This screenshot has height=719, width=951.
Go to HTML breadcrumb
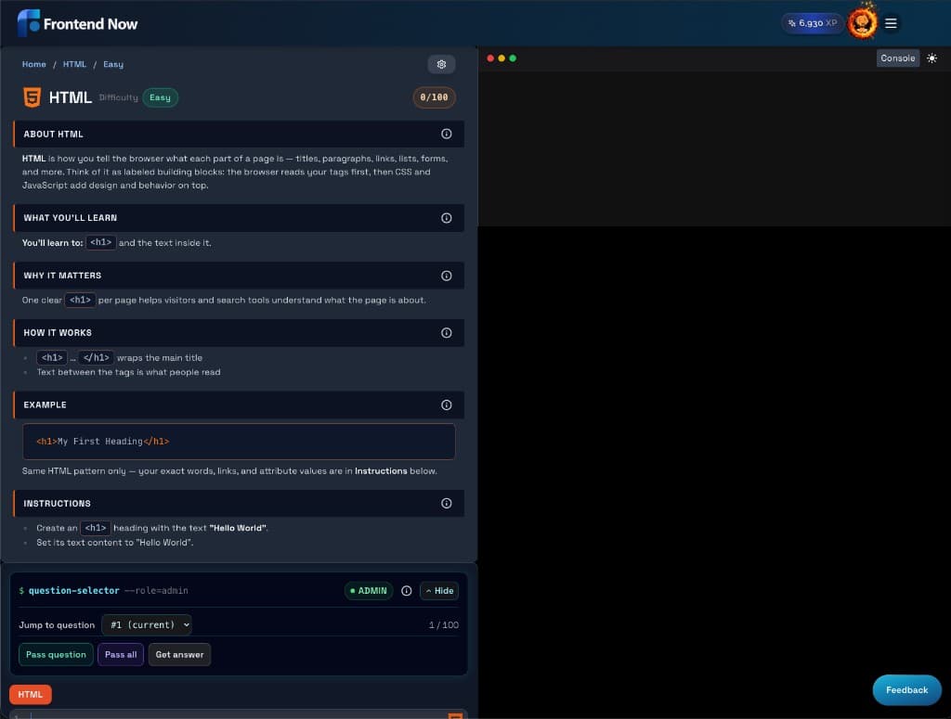pos(74,64)
